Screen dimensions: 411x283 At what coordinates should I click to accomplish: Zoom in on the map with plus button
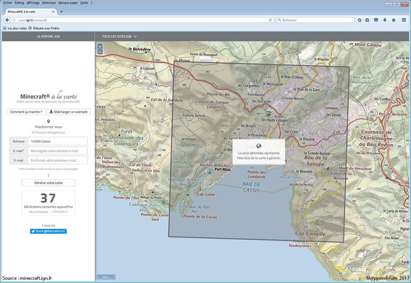point(100,46)
